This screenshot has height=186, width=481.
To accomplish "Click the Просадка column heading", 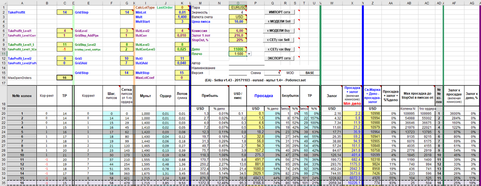I will (264, 96).
